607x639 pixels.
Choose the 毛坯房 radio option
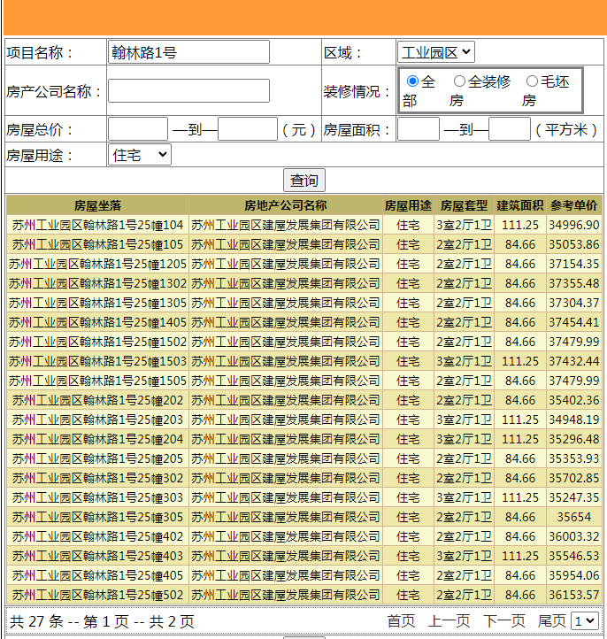(x=532, y=81)
